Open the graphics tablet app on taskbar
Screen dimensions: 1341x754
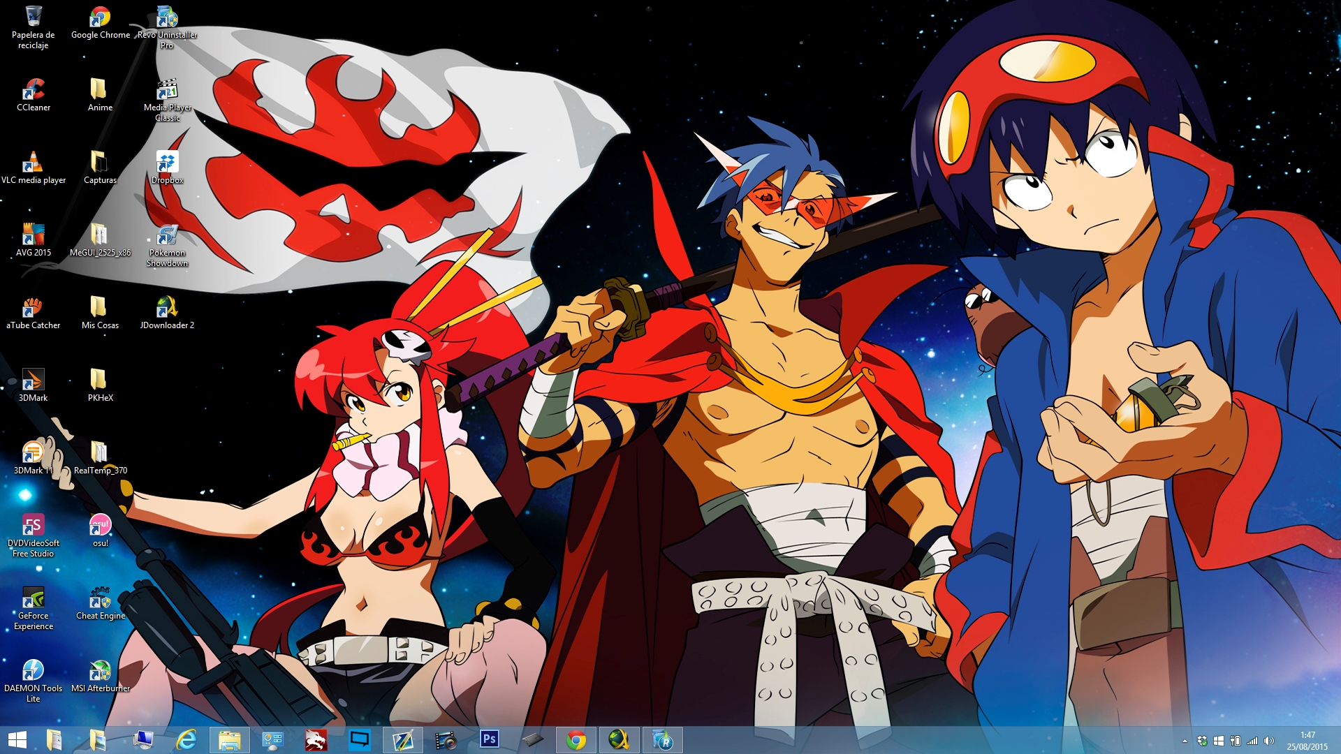532,740
